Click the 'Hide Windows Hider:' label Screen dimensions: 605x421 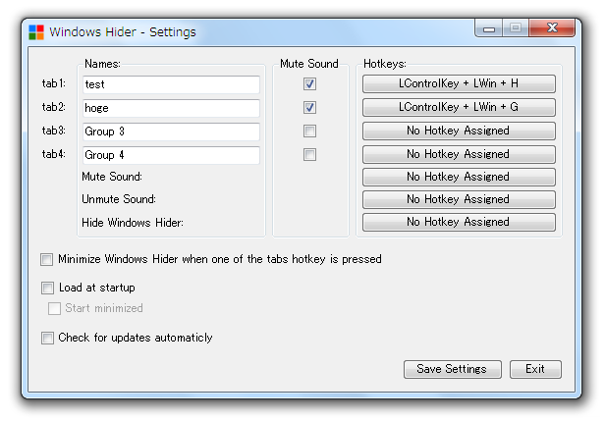point(133,223)
